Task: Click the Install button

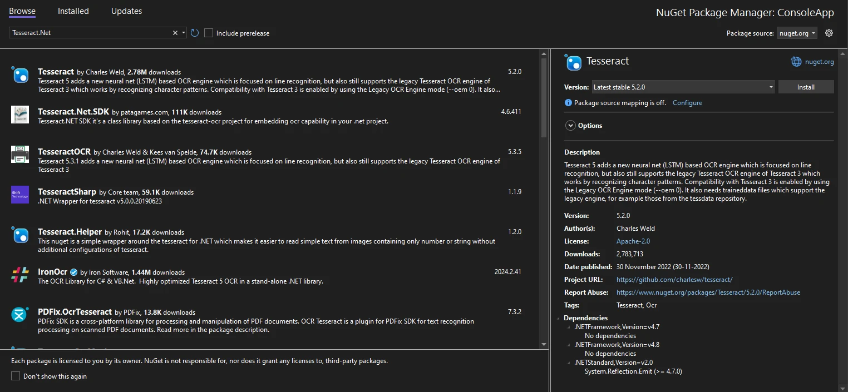Action: pos(805,87)
